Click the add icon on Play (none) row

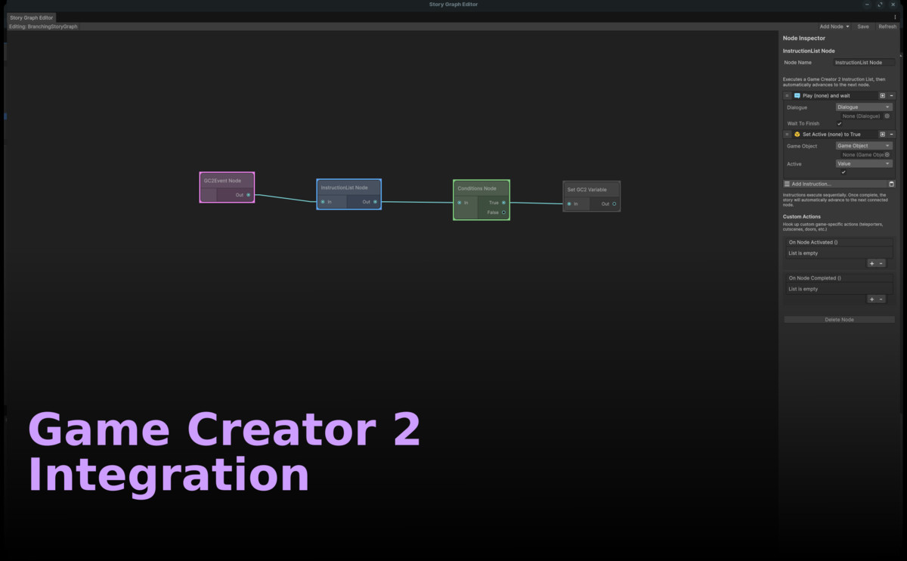coord(882,96)
